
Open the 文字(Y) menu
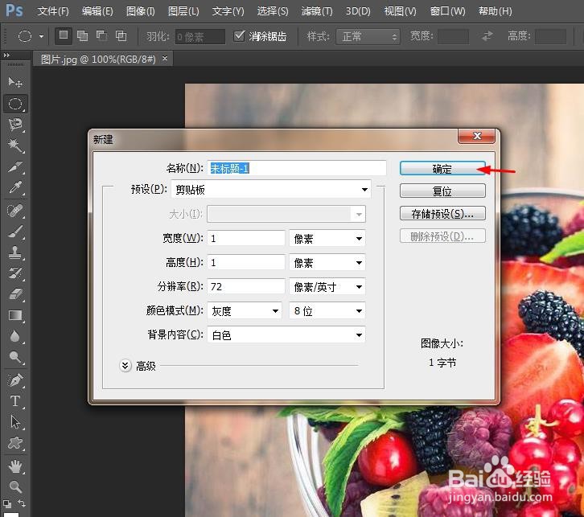pos(228,11)
